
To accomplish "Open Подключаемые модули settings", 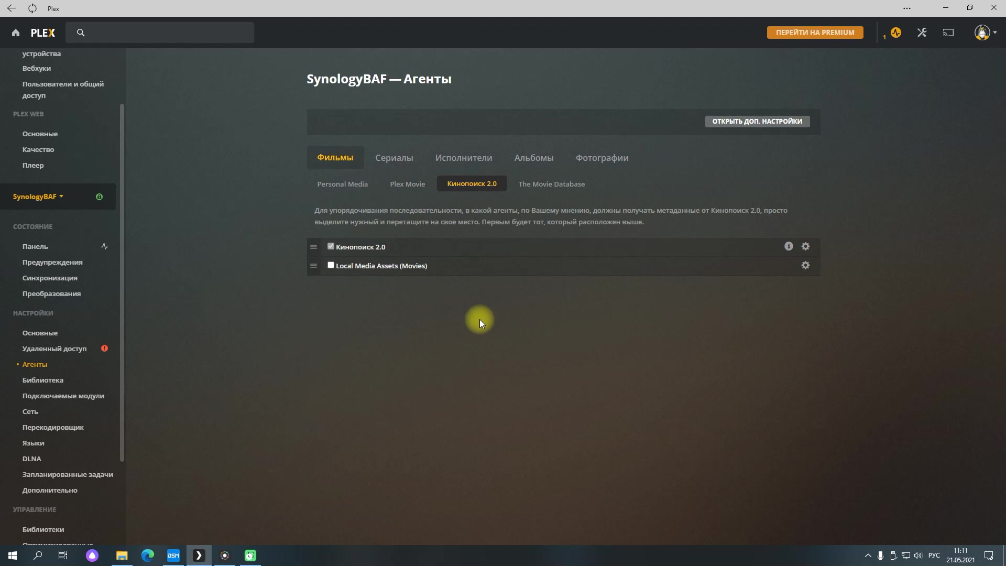I will (63, 396).
